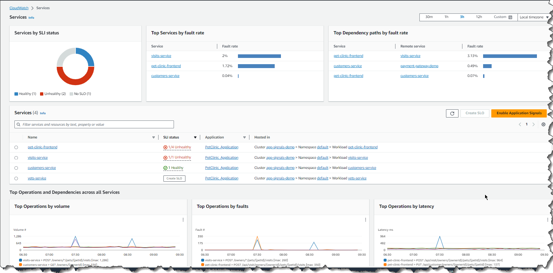Select the pet-clinic-frontend radio button
The image size is (553, 273).
[16, 147]
